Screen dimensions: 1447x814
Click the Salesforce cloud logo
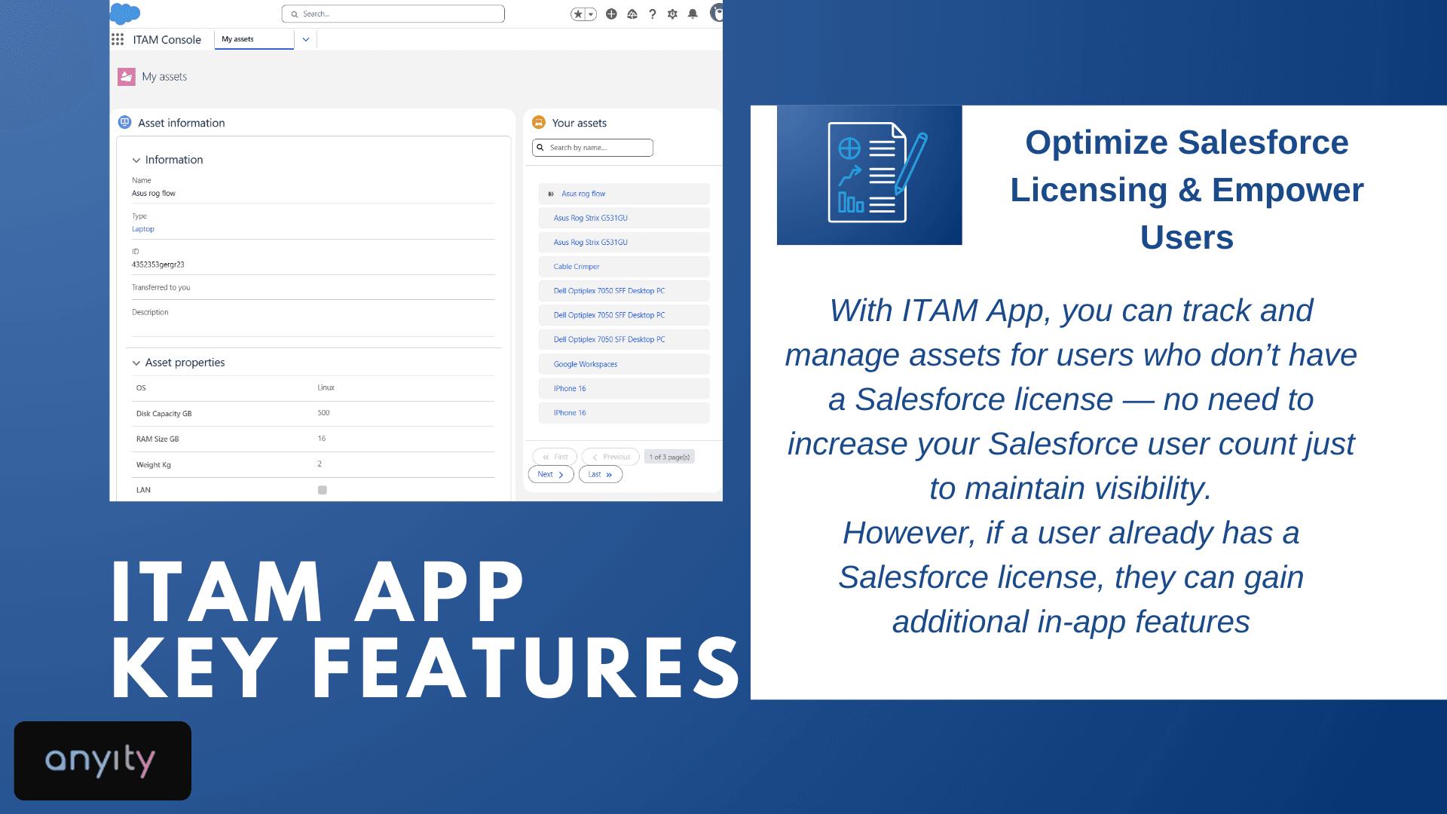tap(125, 13)
